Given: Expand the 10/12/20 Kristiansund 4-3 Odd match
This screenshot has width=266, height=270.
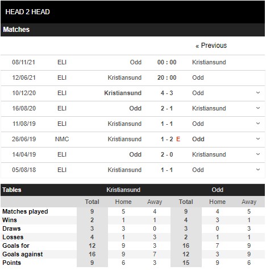Looking at the screenshot, I should click(x=258, y=93).
